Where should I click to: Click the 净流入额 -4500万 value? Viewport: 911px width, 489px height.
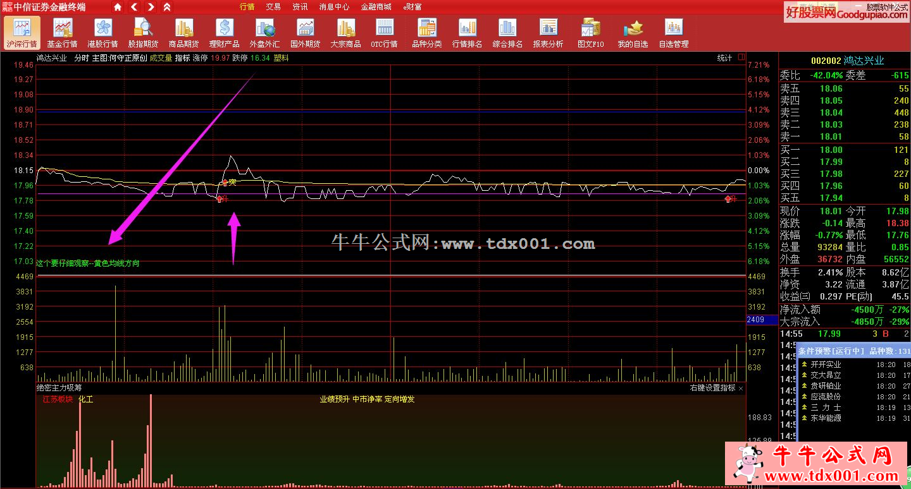[x=867, y=310]
